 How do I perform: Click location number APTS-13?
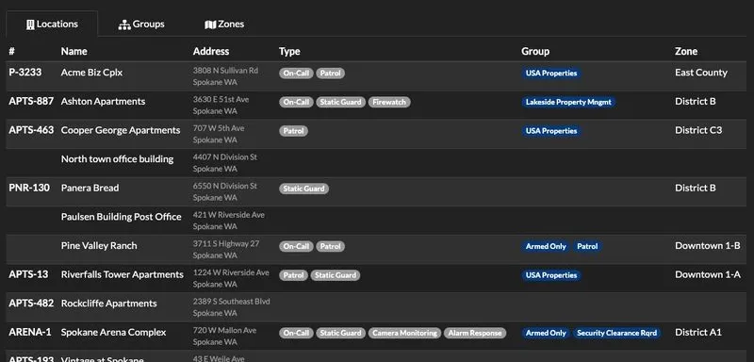[x=28, y=274]
